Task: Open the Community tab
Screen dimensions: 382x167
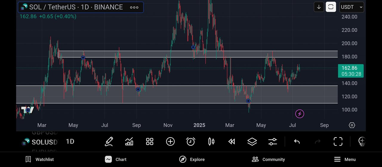Action: pos(268,160)
